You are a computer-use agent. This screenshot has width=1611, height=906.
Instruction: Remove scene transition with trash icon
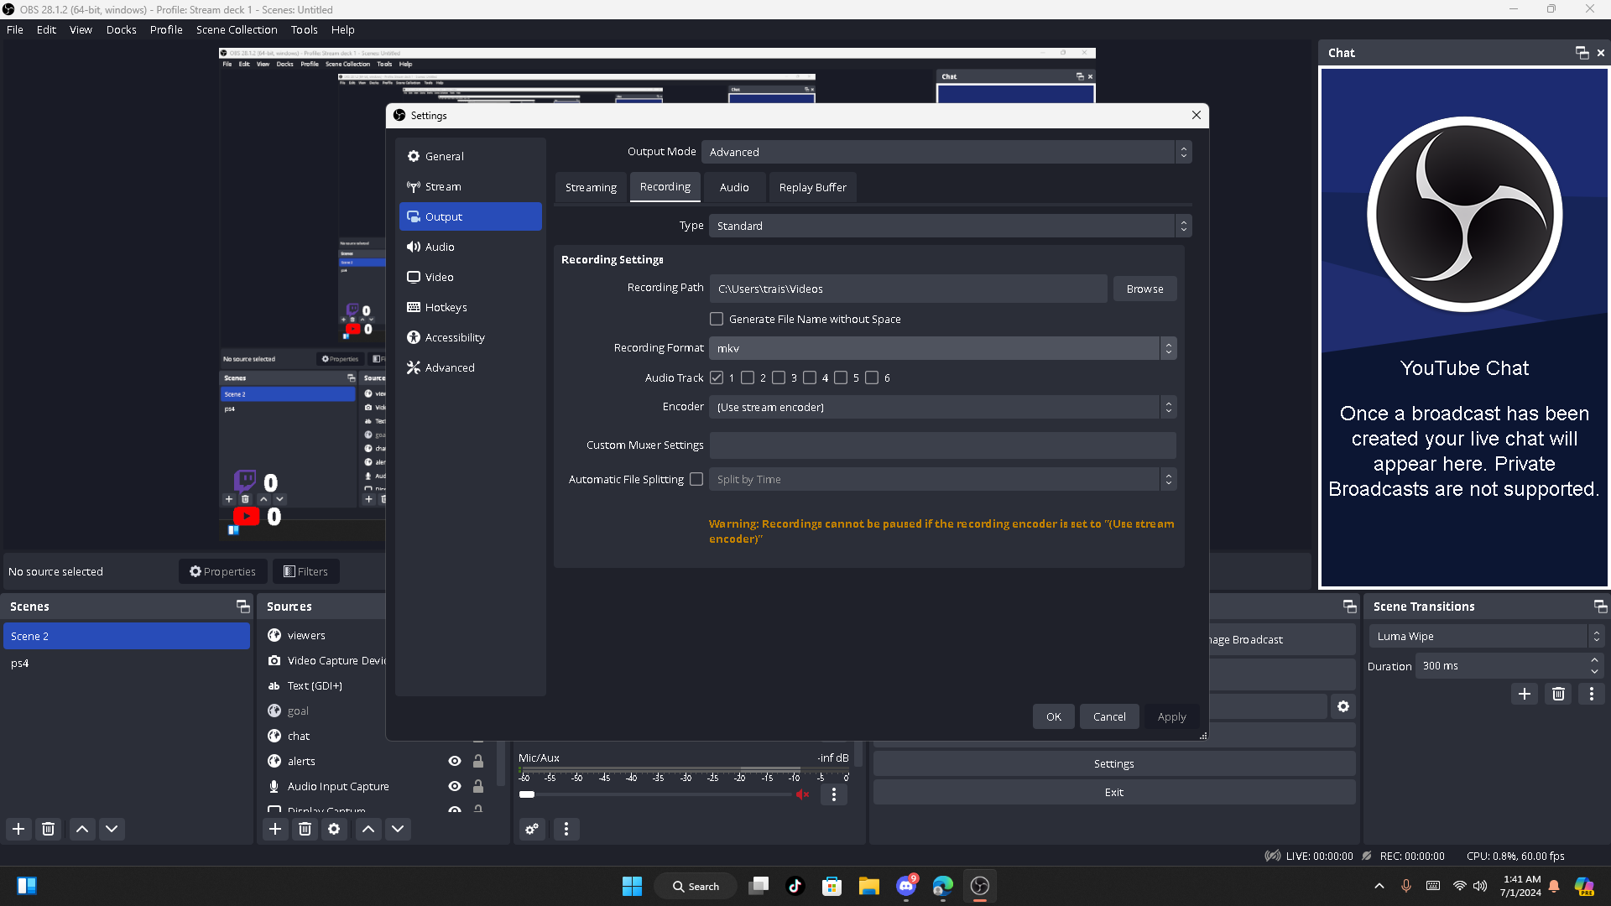[x=1558, y=694]
